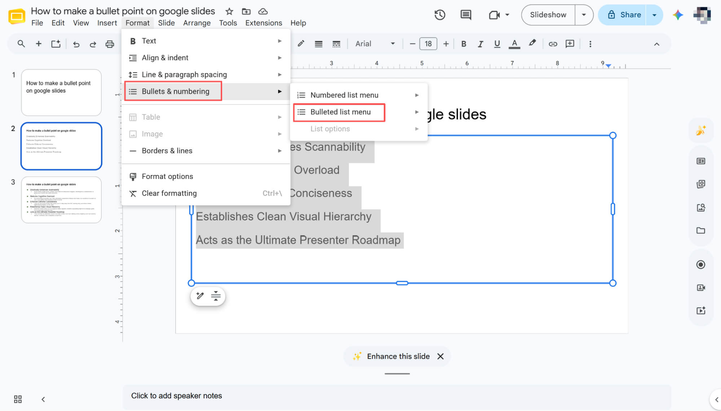Add a new slide with the toolbar plus
Screen dimensions: 721x411
click(x=39, y=44)
